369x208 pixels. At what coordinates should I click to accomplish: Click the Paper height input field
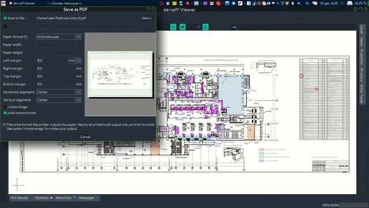(x=57, y=53)
